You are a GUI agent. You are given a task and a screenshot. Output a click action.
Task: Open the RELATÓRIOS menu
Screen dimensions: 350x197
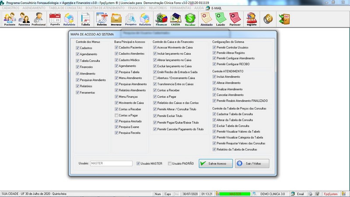tap(158, 8)
